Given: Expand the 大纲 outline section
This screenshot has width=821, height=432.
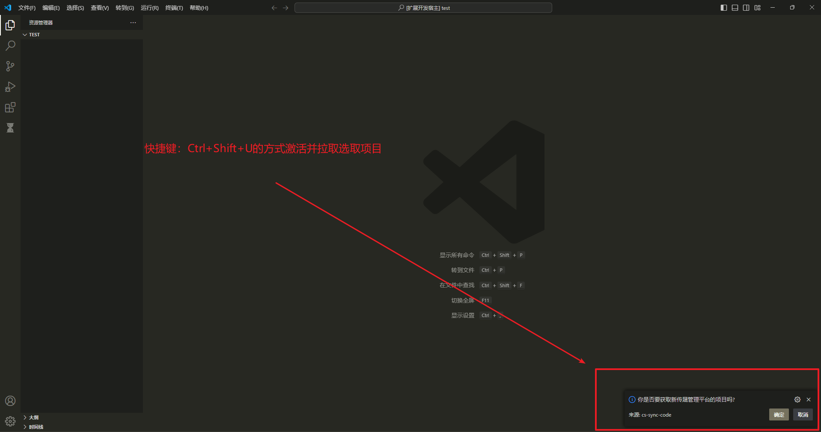Looking at the screenshot, I should [81, 417].
